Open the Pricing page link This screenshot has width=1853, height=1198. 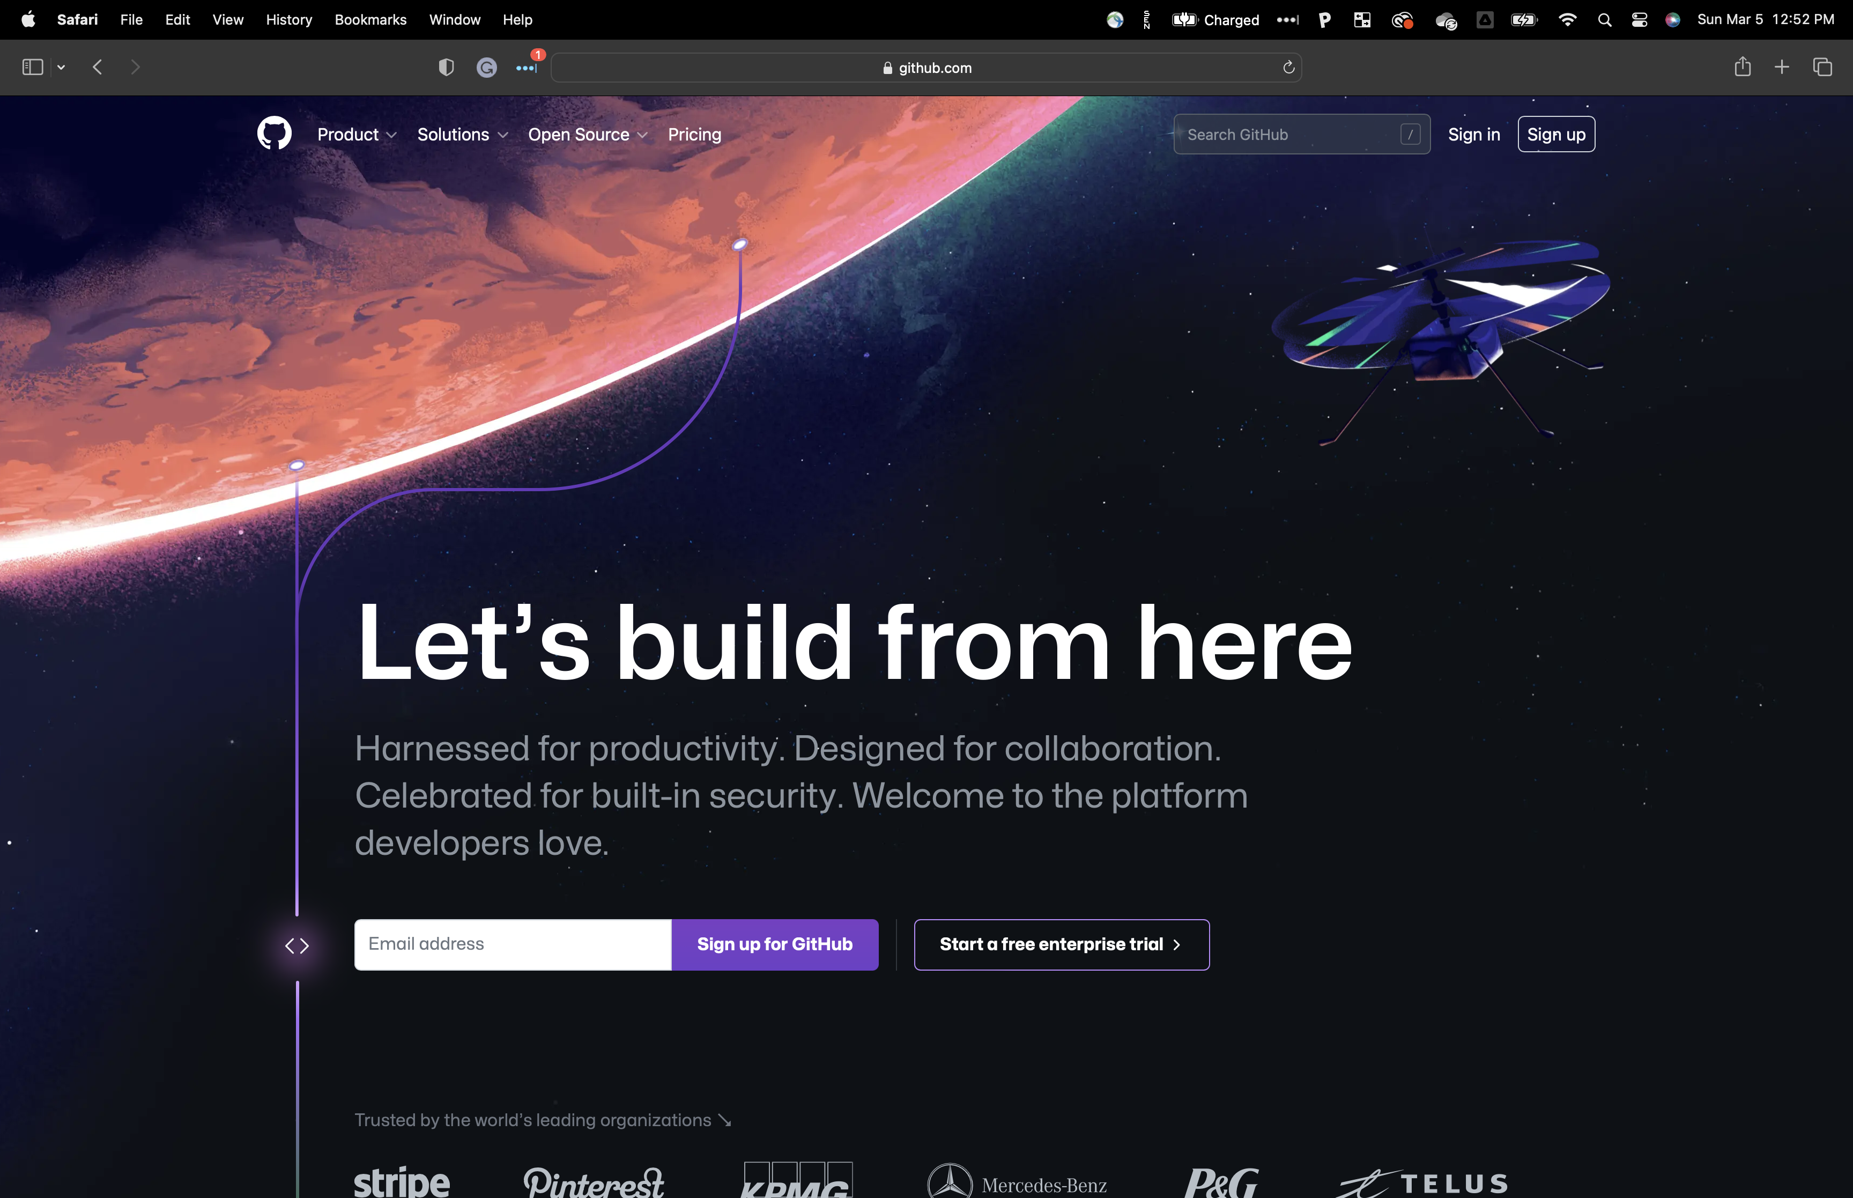(694, 135)
